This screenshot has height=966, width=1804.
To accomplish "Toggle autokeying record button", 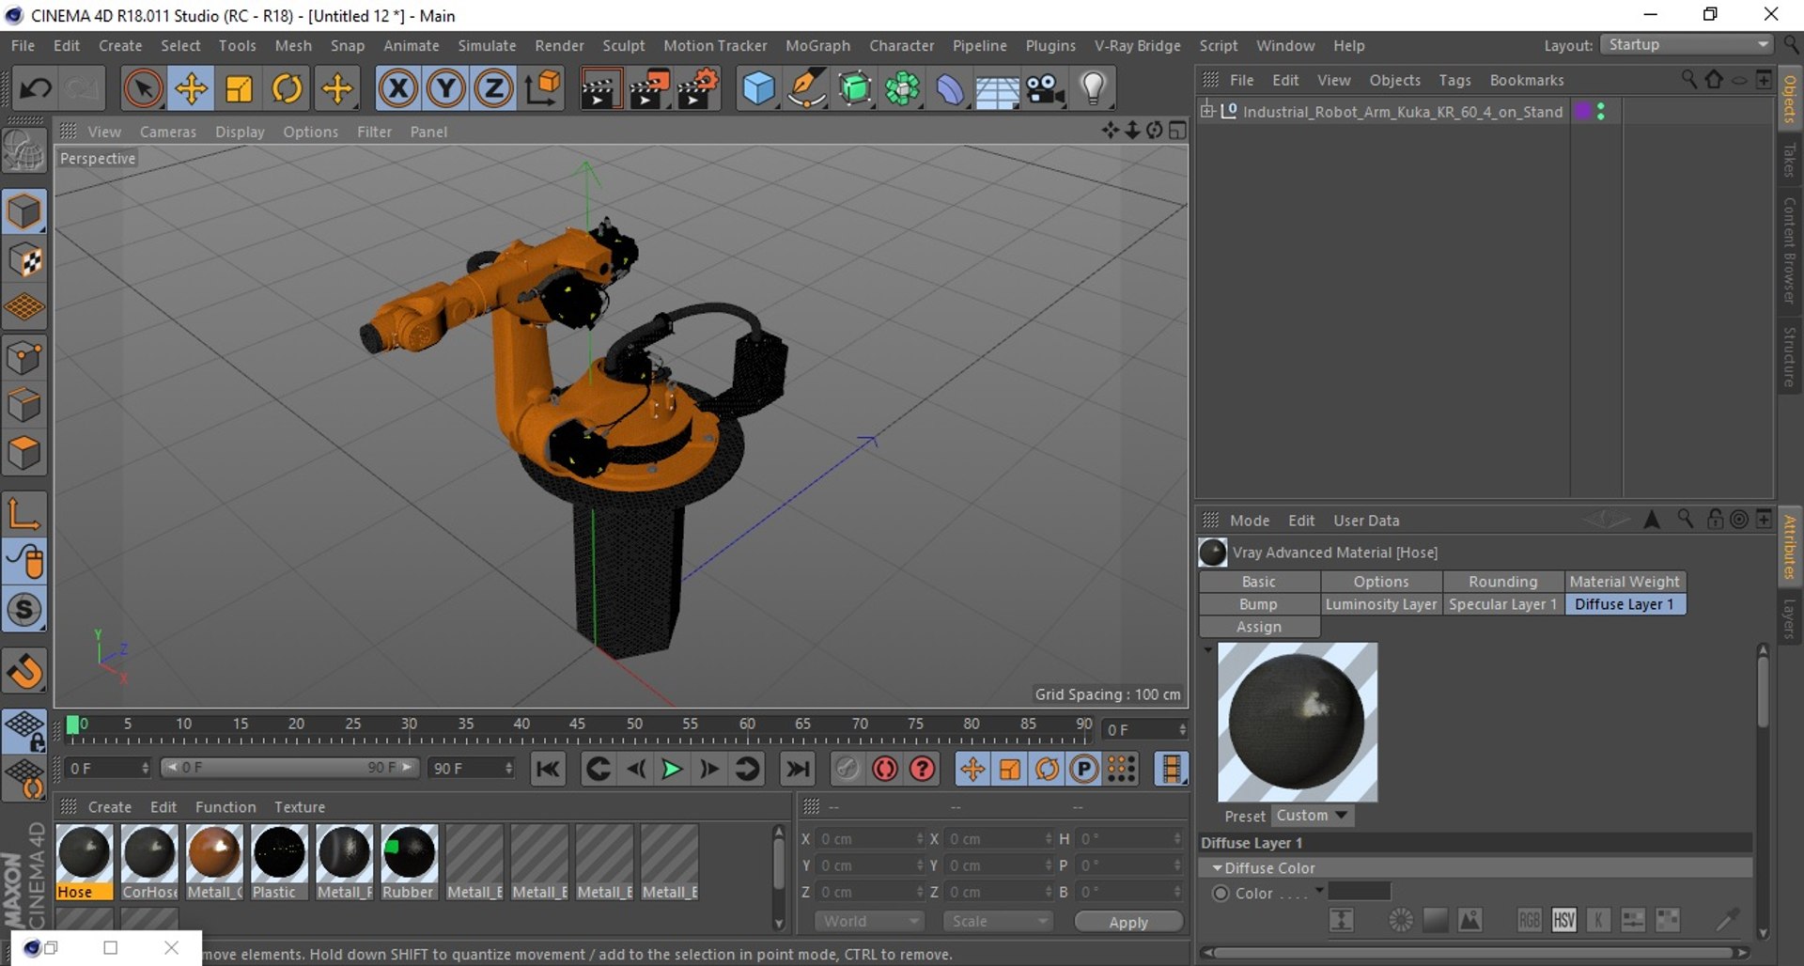I will tap(884, 769).
